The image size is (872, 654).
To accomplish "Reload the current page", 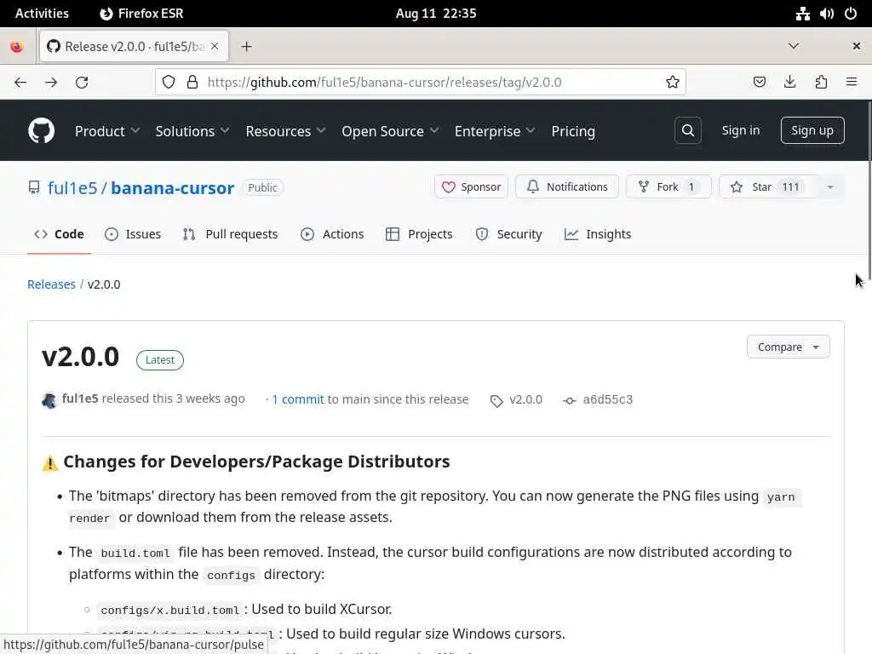I will tap(82, 82).
